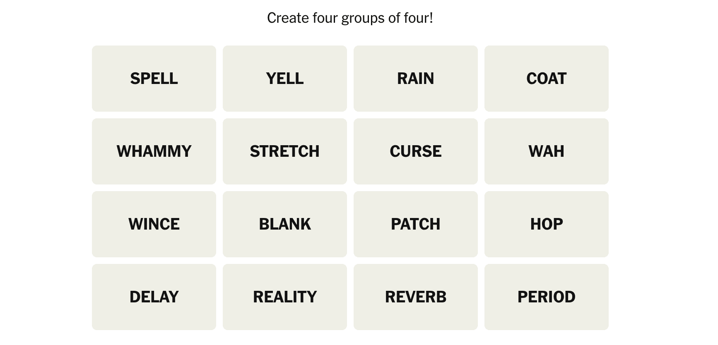Click the CURSE tile
The image size is (718, 345).
point(416,151)
